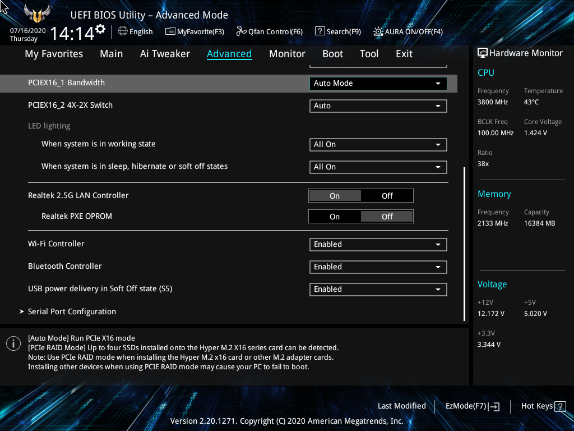
Task: Select the Wi-Fi Controller label
Action: click(x=56, y=244)
